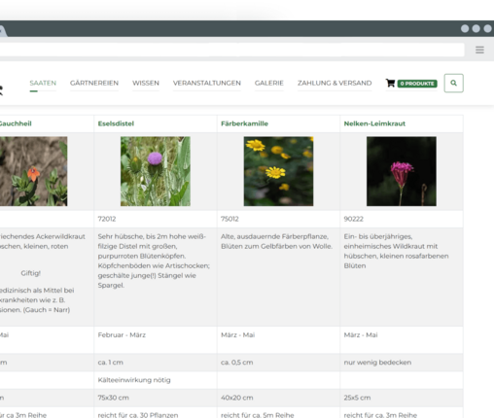Click the 0 PRODUKTE cart badge
The width and height of the screenshot is (494, 418).
(417, 84)
